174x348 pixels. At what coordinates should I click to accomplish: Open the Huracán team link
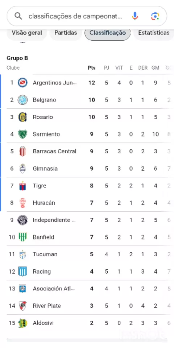(44, 203)
